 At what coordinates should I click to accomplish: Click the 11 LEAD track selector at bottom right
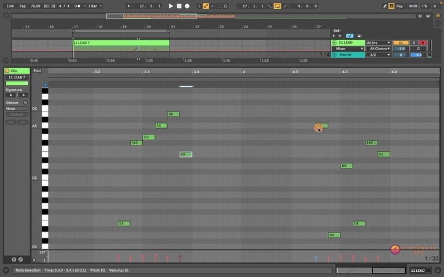coord(420,271)
